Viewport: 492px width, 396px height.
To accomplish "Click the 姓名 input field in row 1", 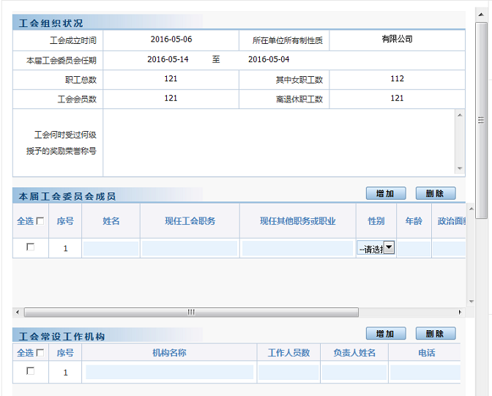I will click(x=111, y=249).
